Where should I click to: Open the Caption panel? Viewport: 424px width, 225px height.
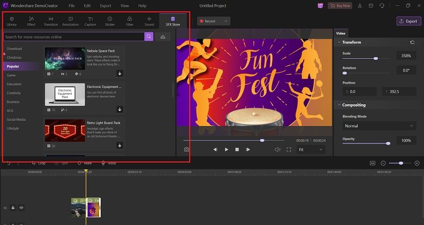click(x=90, y=21)
